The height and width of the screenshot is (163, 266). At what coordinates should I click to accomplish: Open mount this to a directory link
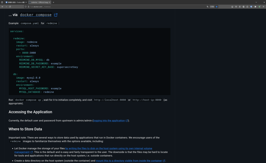pos(129,161)
